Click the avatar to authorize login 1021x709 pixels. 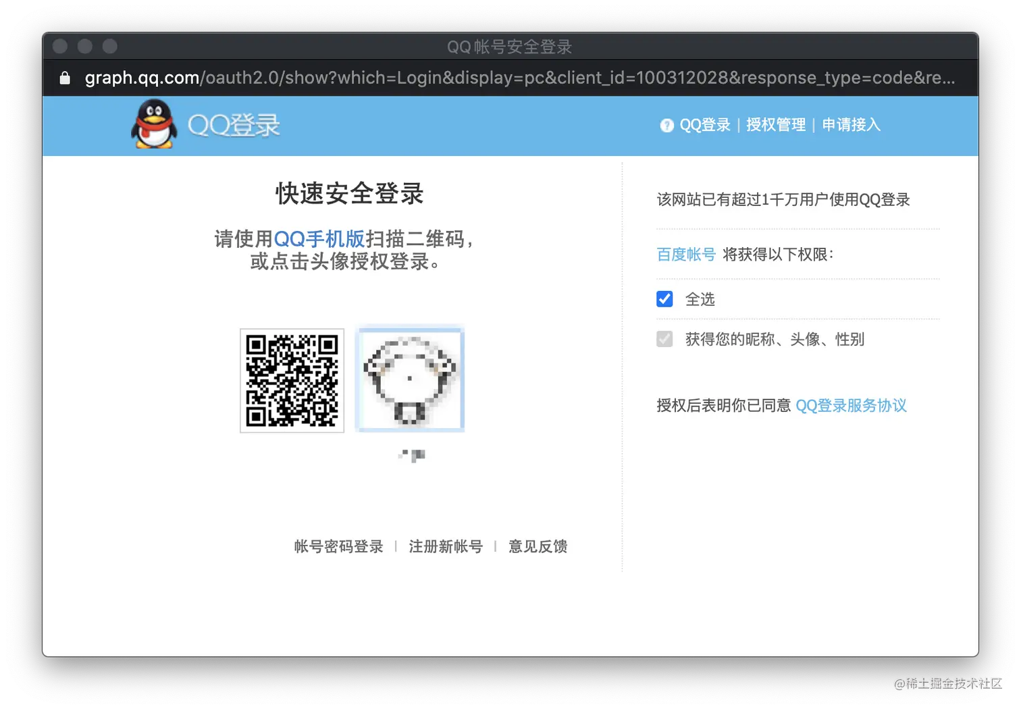click(x=410, y=379)
